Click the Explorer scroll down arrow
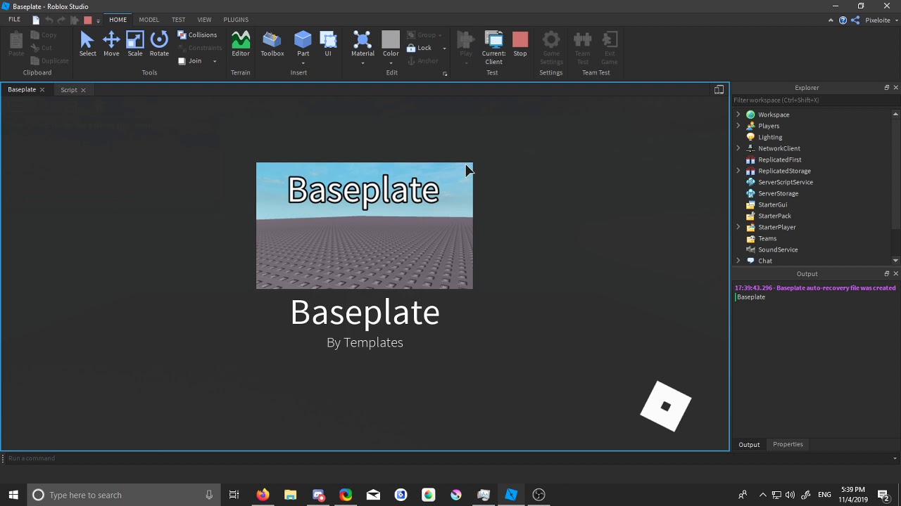The image size is (901, 506). click(895, 261)
